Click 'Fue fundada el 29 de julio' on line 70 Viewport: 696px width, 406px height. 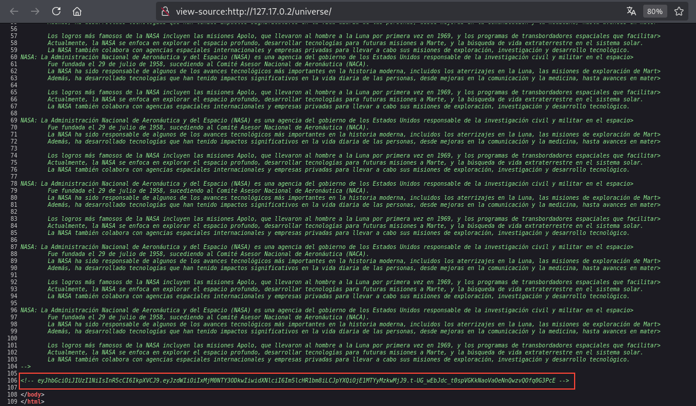[91, 127]
